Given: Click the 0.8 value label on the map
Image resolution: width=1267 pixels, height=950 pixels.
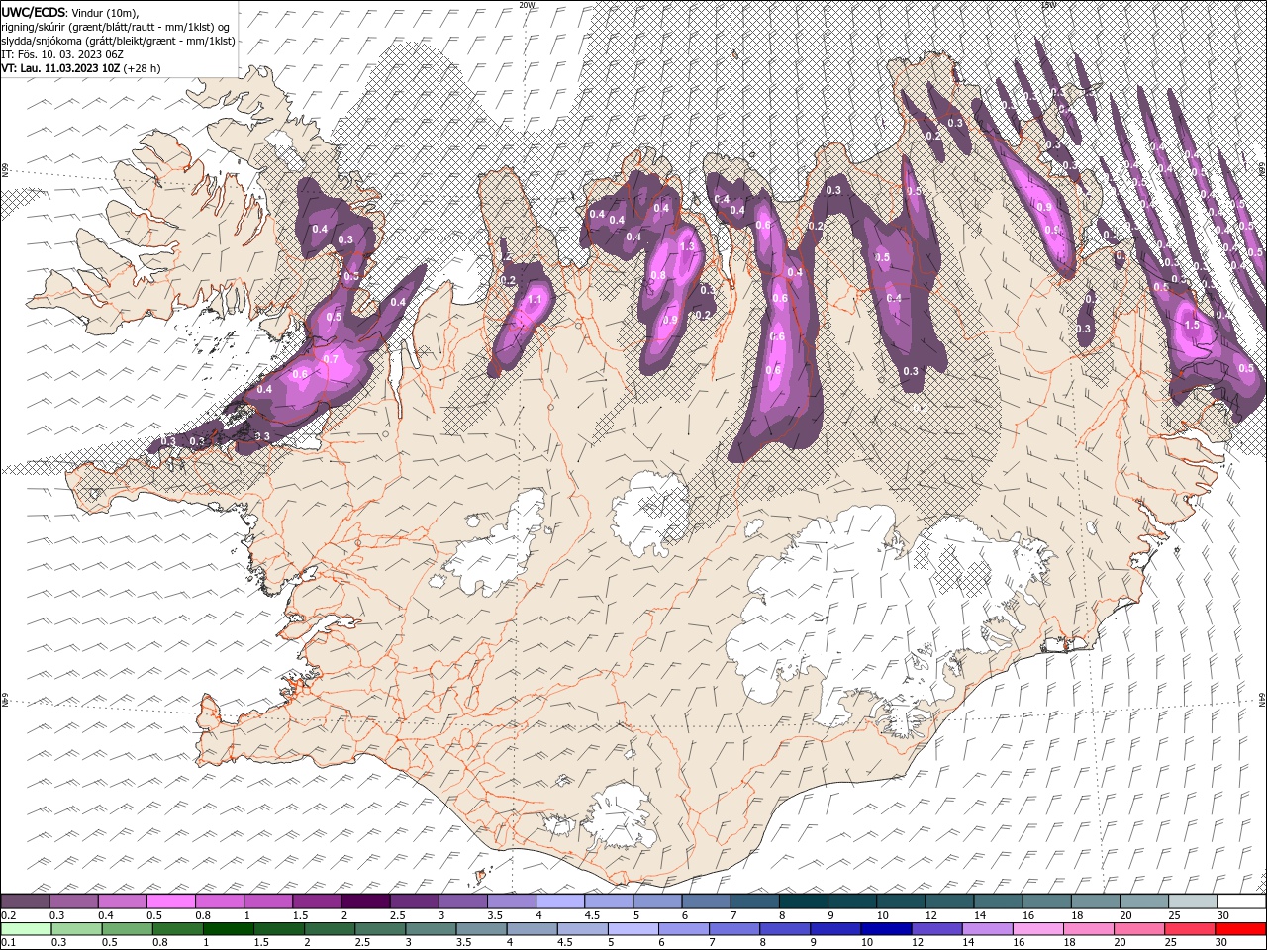Looking at the screenshot, I should 657,275.
